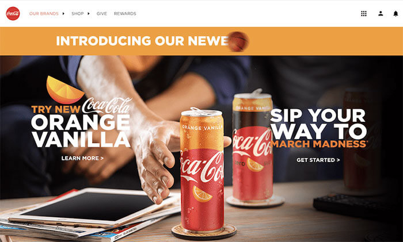
Task: Click the basketball icon in the banner
Action: [x=238, y=41]
